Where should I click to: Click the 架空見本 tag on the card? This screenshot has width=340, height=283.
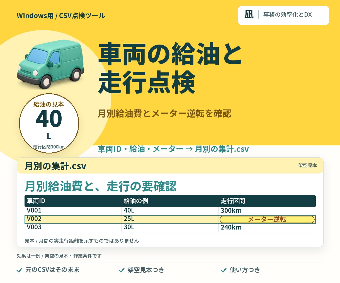point(308,165)
